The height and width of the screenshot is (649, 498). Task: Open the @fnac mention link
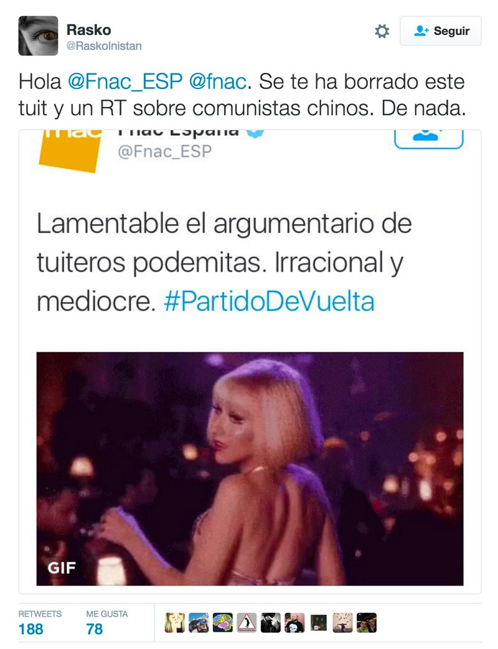coord(218,82)
